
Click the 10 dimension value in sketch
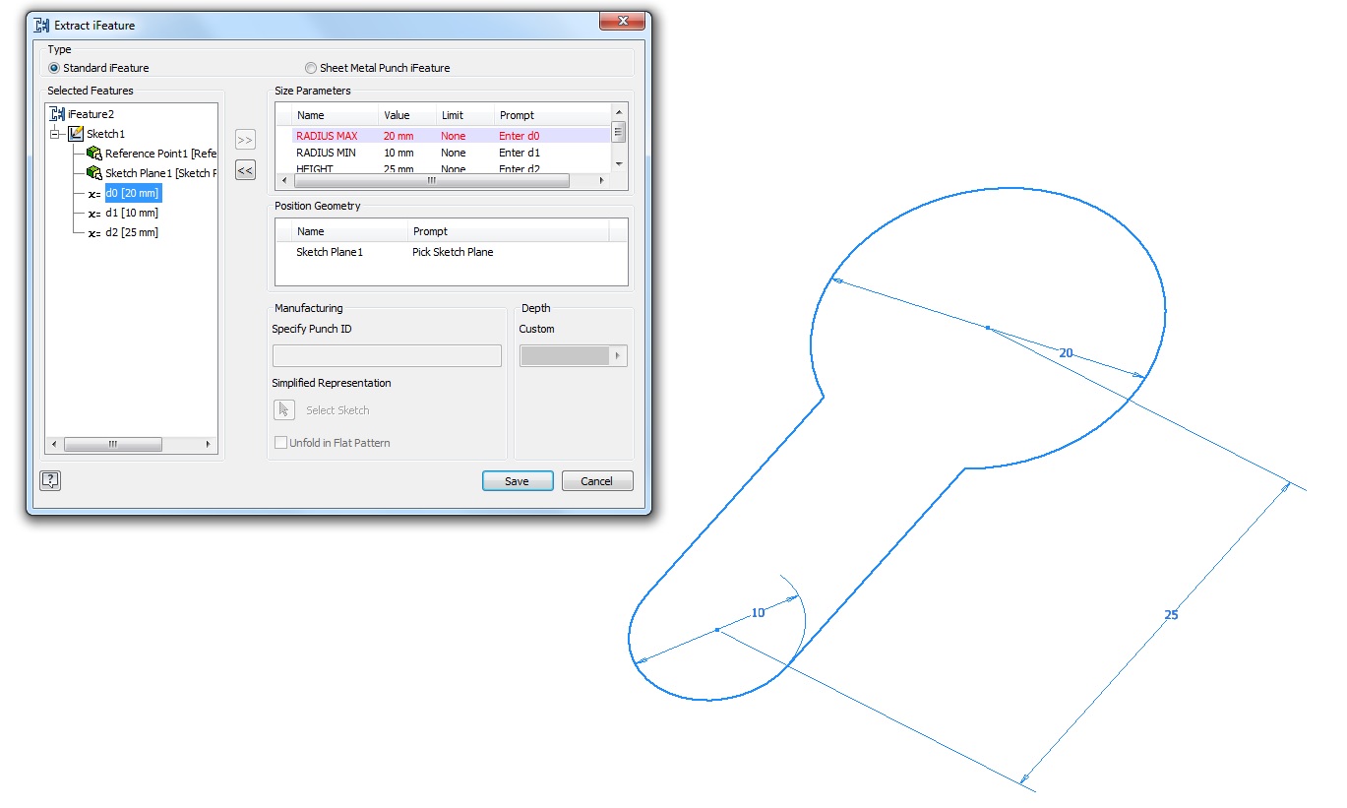click(x=758, y=612)
